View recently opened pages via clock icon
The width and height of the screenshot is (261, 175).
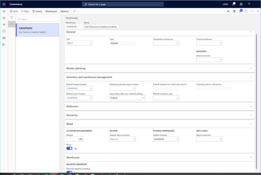pyautogui.click(x=4, y=31)
